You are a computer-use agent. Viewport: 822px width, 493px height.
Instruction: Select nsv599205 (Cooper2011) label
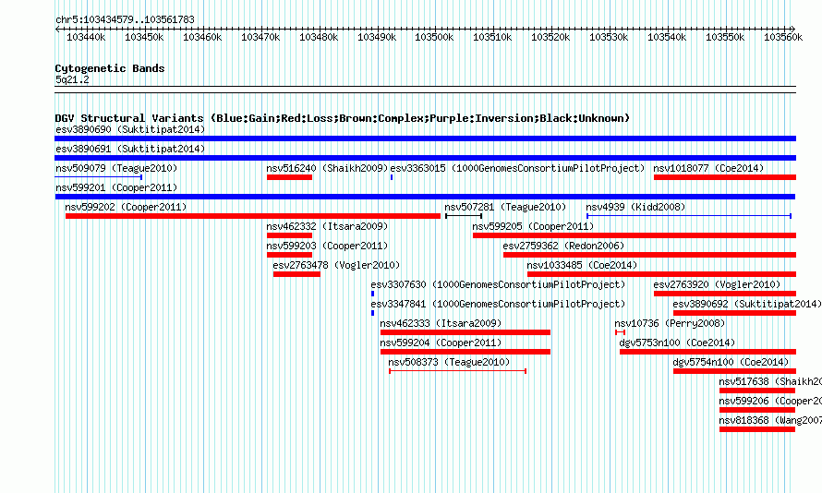(x=533, y=226)
